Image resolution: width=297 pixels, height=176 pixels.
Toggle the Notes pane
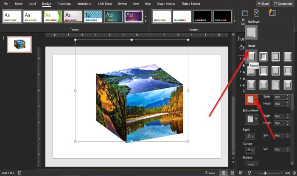click(x=209, y=173)
